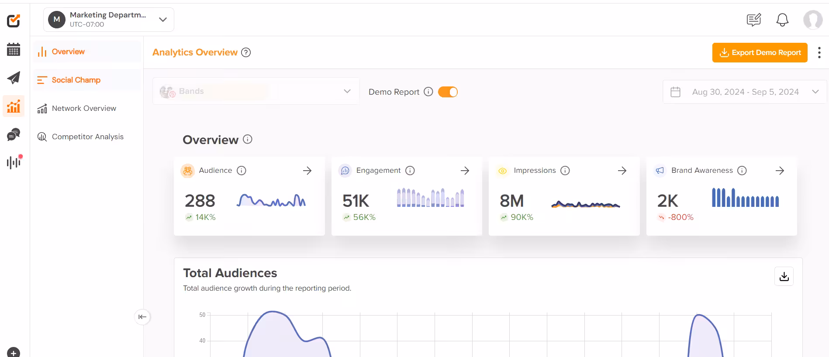Screen dimensions: 829x357
Task: Open Competitor Analysis in sidebar
Action: coord(87,137)
